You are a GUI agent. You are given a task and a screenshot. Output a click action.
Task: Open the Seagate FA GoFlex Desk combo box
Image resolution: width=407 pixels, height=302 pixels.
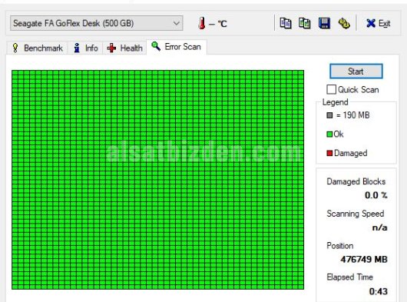click(x=96, y=23)
